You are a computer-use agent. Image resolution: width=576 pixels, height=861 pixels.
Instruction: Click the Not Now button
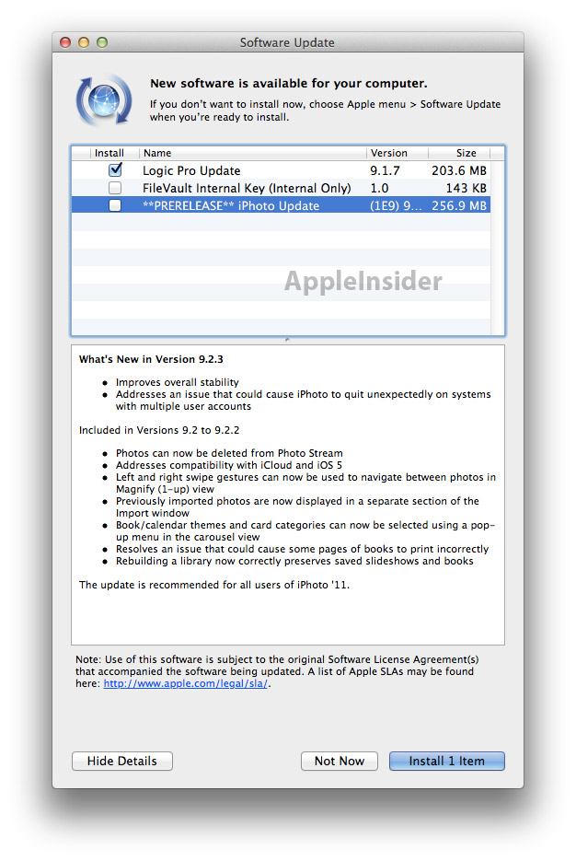click(x=339, y=761)
